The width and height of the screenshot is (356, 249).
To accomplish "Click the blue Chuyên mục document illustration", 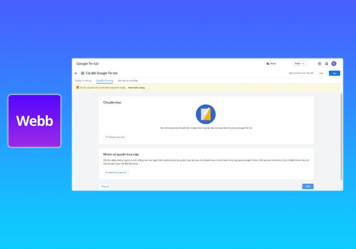I will coord(206,114).
